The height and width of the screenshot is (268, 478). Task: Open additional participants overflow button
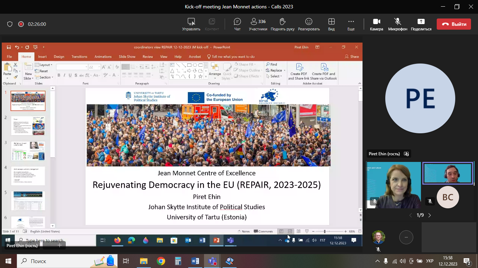pos(406,237)
